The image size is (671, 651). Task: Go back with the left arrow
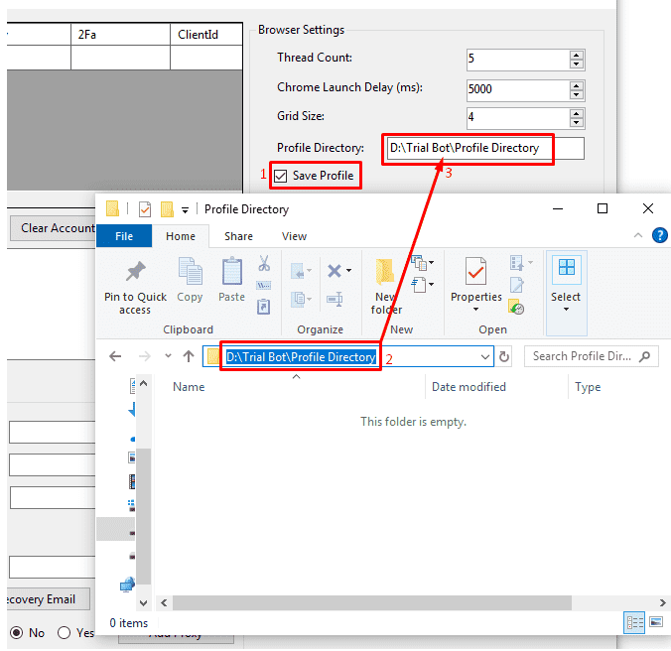(115, 356)
